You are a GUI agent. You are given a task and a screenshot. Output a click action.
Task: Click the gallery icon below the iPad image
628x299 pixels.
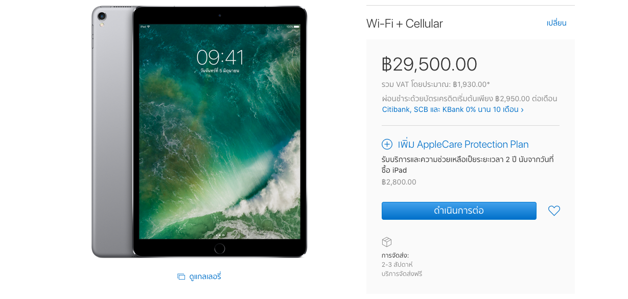click(181, 277)
